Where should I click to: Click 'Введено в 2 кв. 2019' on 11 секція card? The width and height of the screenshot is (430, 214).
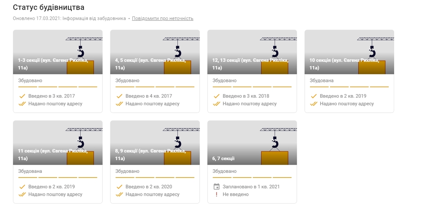(x=52, y=186)
